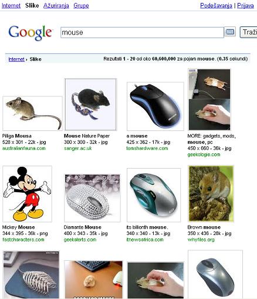Screen dimensions: 257x299
Task: Open the Diamante Mouse thumbnail
Action: pyautogui.click(x=92, y=198)
